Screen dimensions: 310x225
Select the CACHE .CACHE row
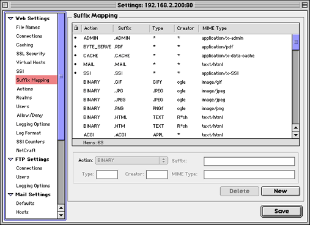point(182,56)
